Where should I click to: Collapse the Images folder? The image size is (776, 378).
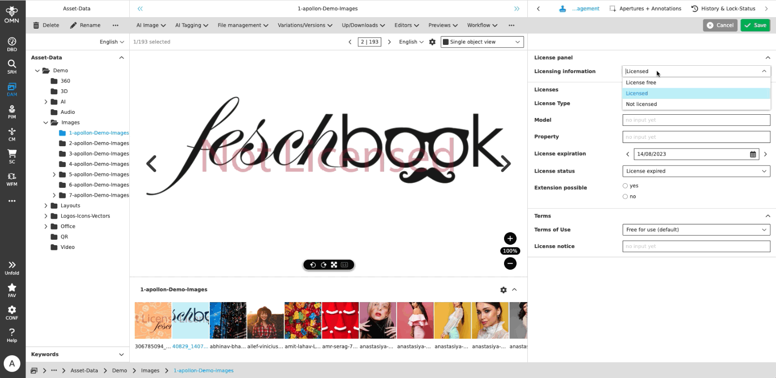46,123
